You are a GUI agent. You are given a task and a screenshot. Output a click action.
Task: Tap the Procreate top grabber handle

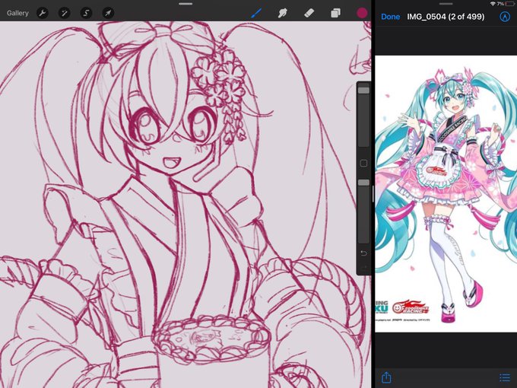186,4
